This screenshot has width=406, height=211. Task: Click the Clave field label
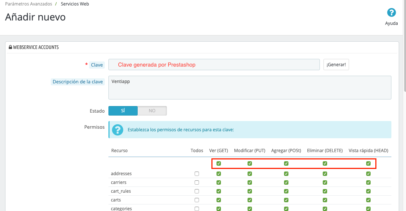[97, 65]
